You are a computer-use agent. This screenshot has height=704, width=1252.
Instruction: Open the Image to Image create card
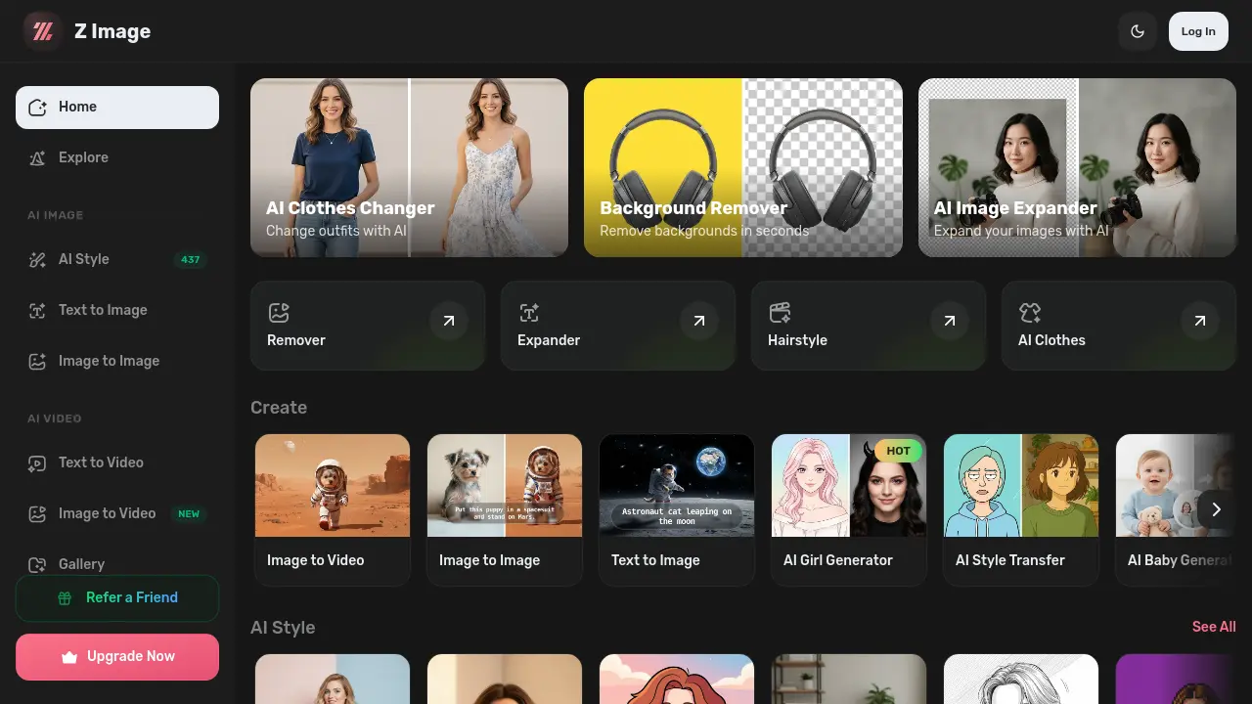pyautogui.click(x=505, y=510)
